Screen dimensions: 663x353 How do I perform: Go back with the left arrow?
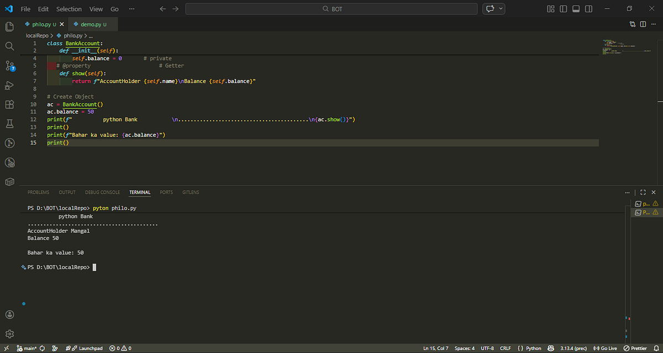coord(162,9)
